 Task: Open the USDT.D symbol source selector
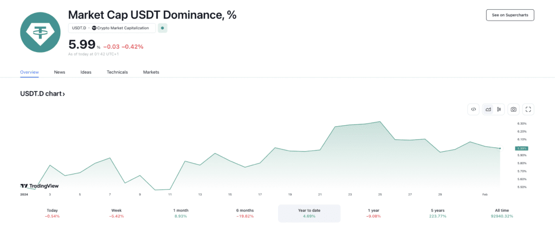(112, 28)
